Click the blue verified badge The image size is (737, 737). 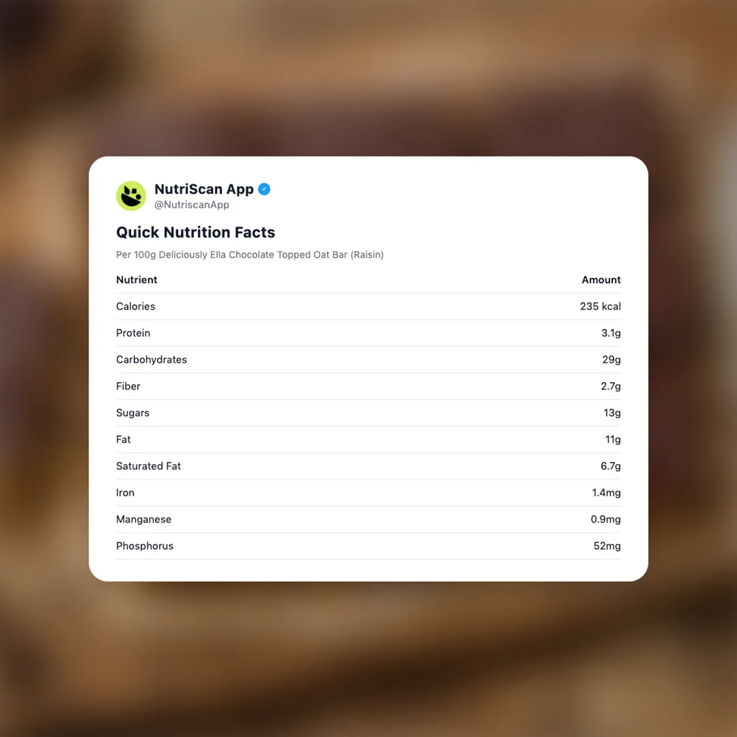264,189
